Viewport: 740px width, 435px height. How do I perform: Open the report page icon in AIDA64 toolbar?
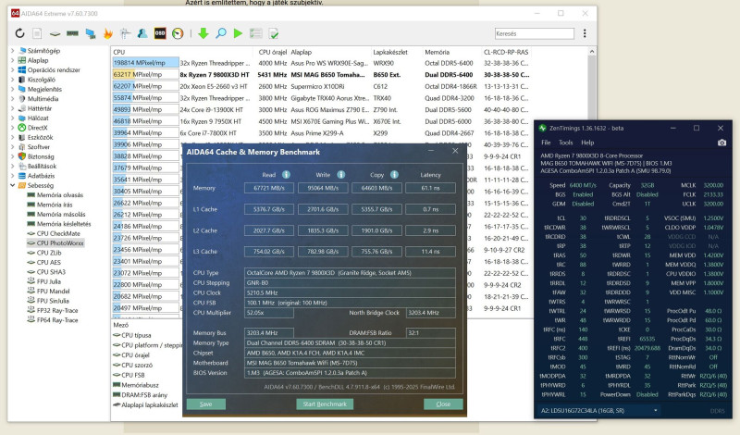coord(37,33)
